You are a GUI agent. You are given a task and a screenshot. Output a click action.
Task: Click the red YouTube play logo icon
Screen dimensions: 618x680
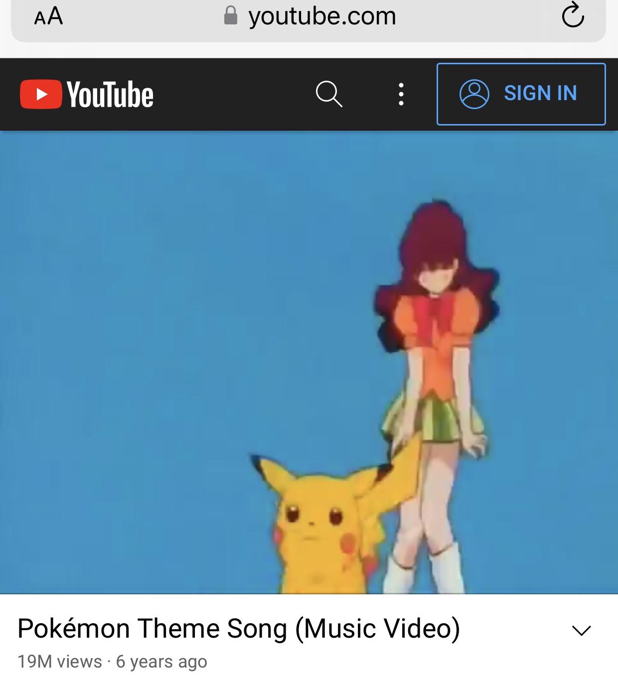41,94
